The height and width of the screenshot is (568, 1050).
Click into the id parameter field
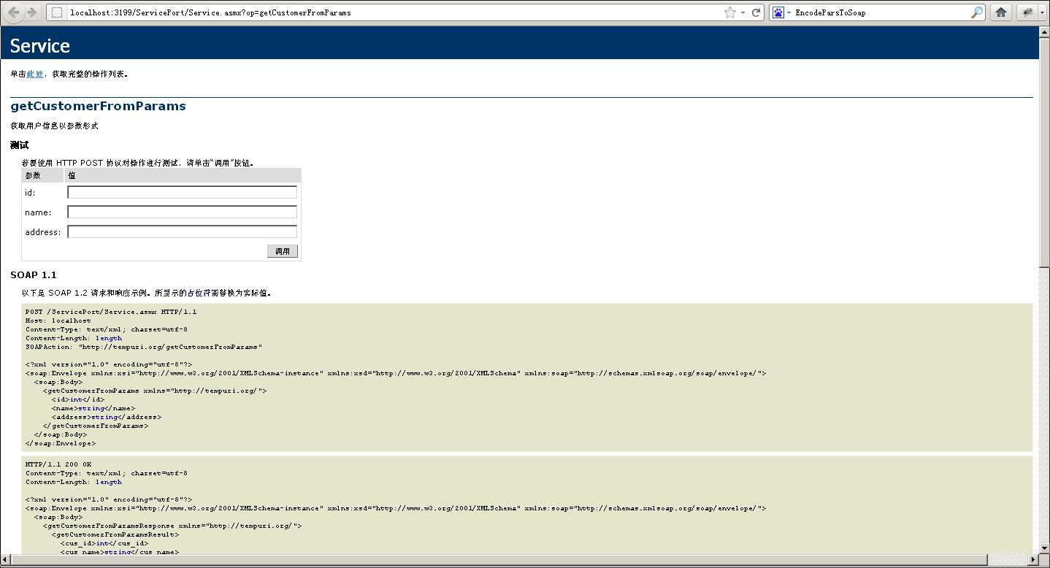182,193
